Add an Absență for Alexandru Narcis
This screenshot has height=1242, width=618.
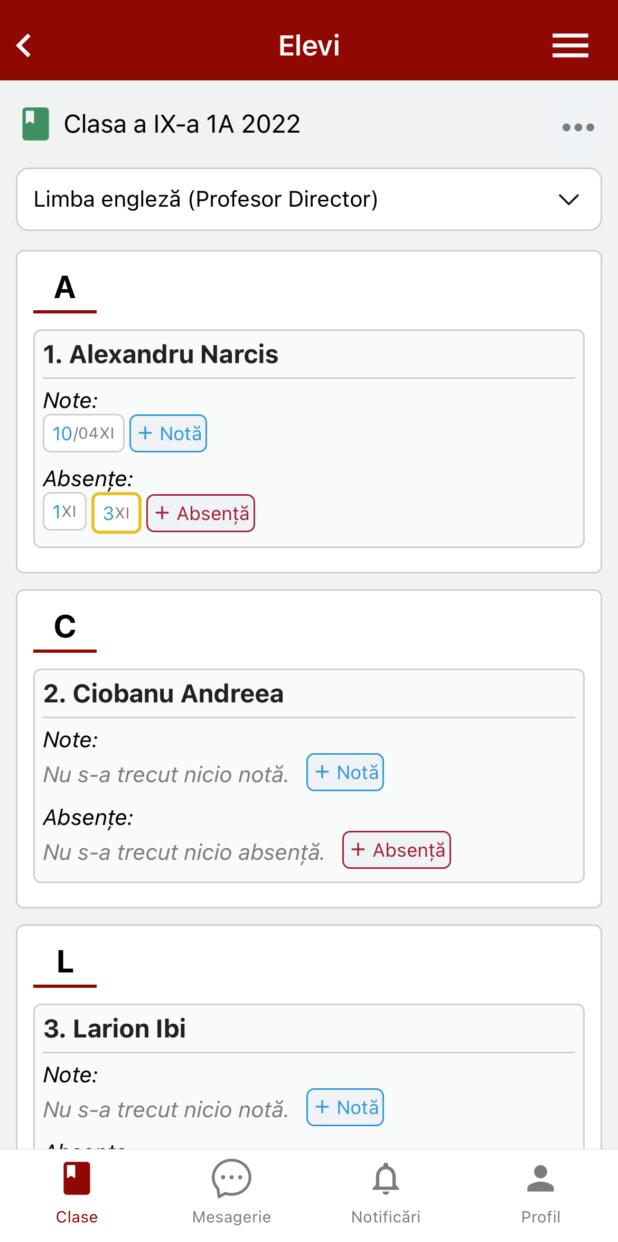(201, 513)
